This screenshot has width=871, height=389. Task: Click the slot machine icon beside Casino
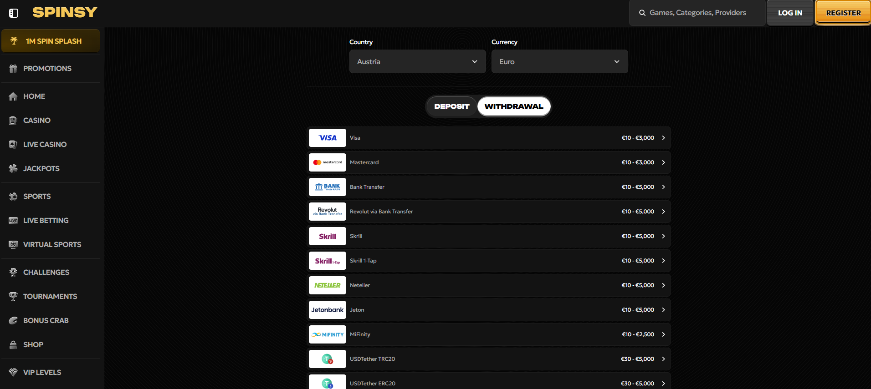pos(13,121)
